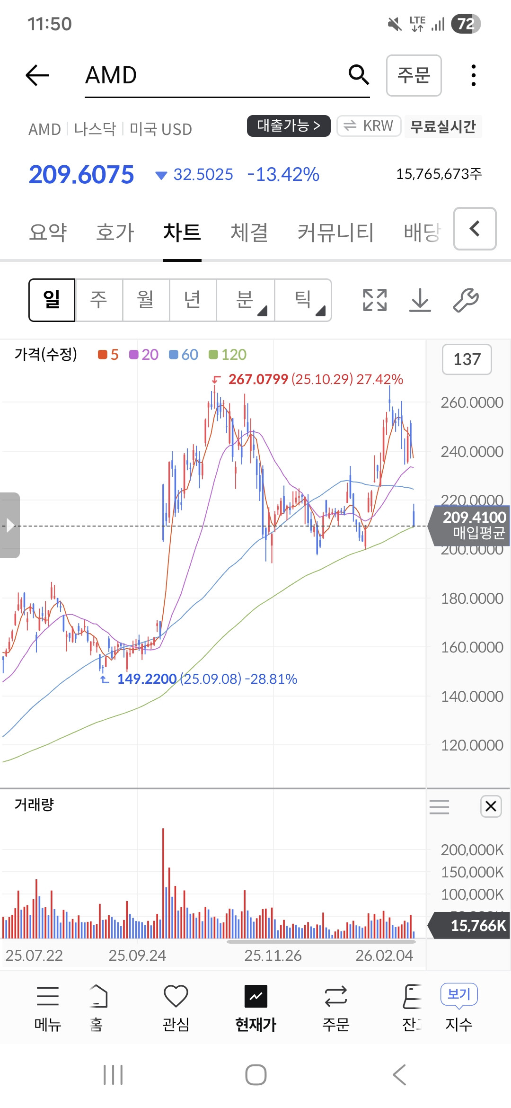Tap the 209.4100 매입평균 price tag
511x1108 pixels.
[x=469, y=525]
